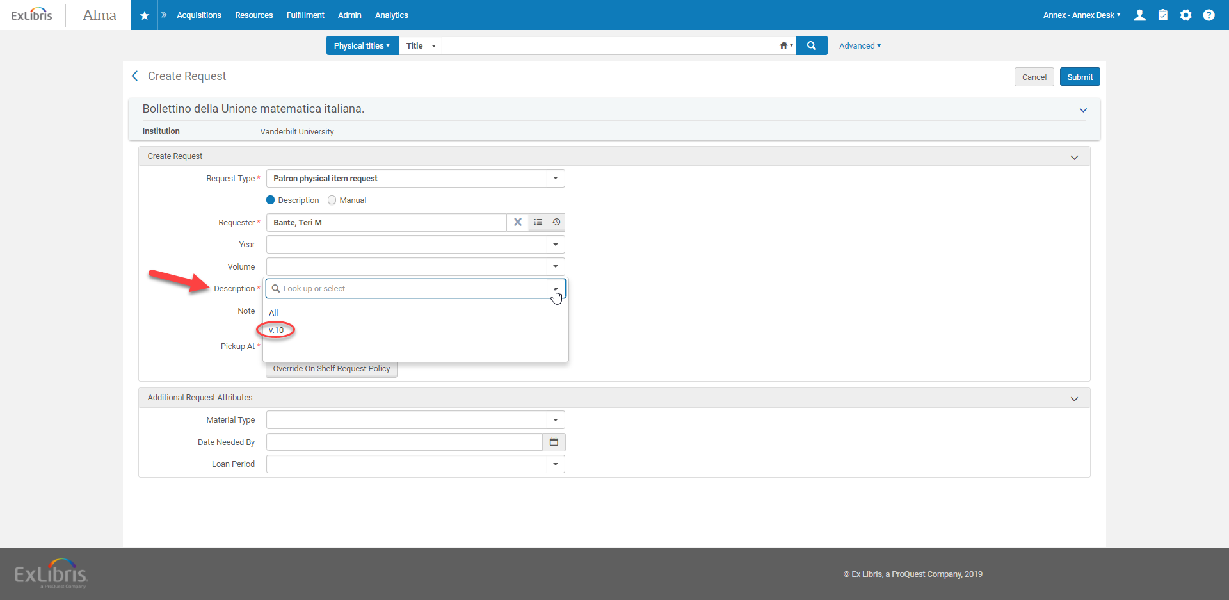Open the Material Type dropdown
This screenshot has width=1229, height=600.
click(415, 419)
